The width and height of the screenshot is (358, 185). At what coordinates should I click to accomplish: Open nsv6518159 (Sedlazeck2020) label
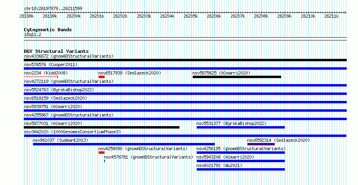[56, 98]
